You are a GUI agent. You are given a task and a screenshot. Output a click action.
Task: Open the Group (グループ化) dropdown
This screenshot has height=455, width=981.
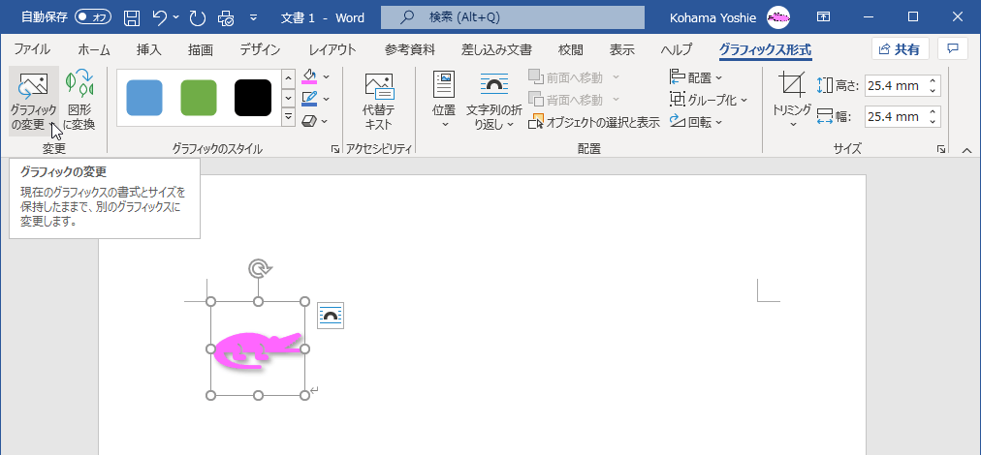[709, 100]
